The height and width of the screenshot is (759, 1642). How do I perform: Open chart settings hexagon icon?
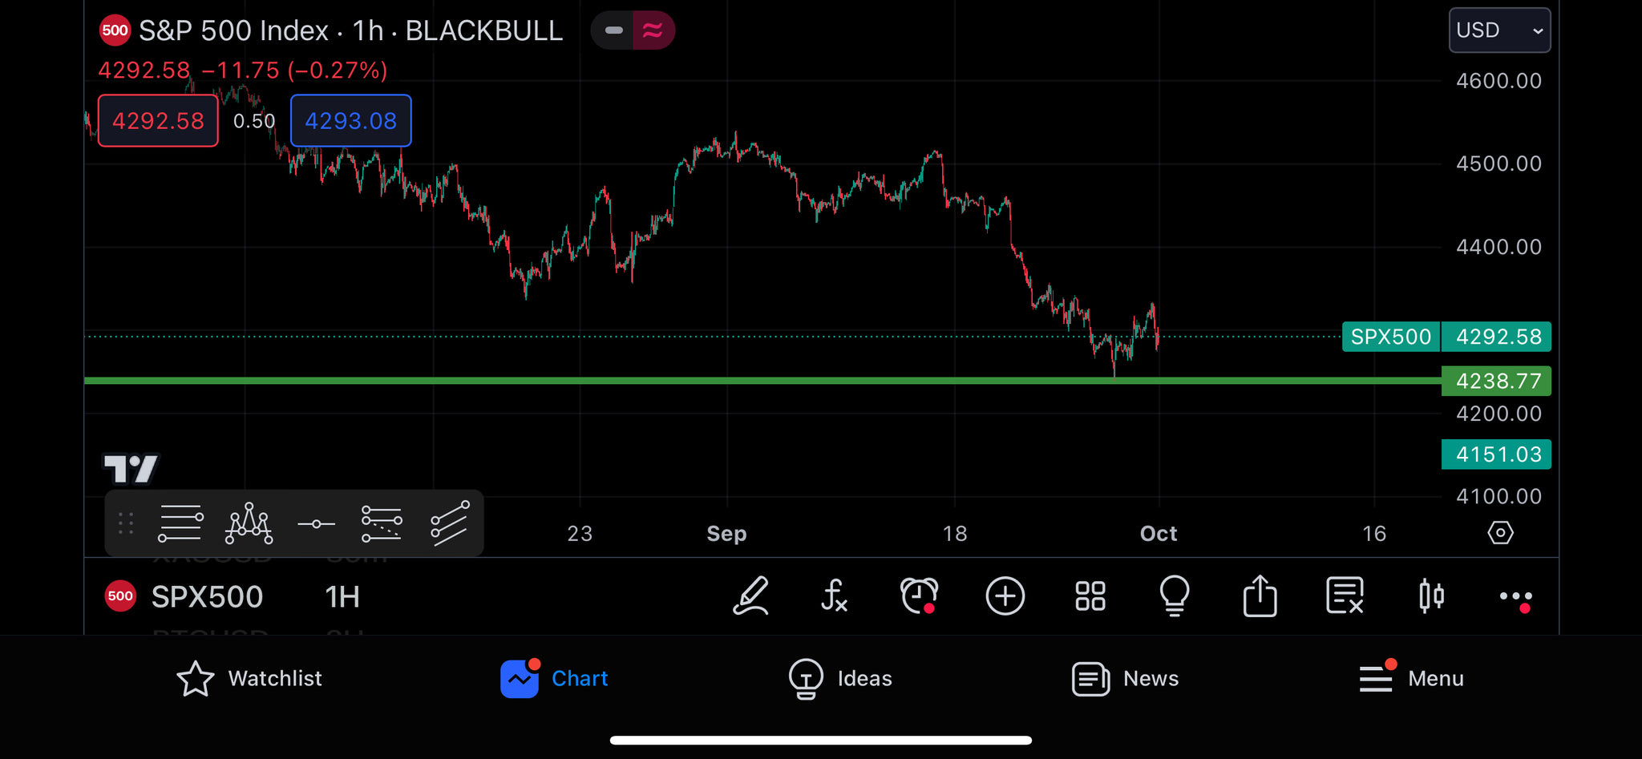pos(1500,533)
